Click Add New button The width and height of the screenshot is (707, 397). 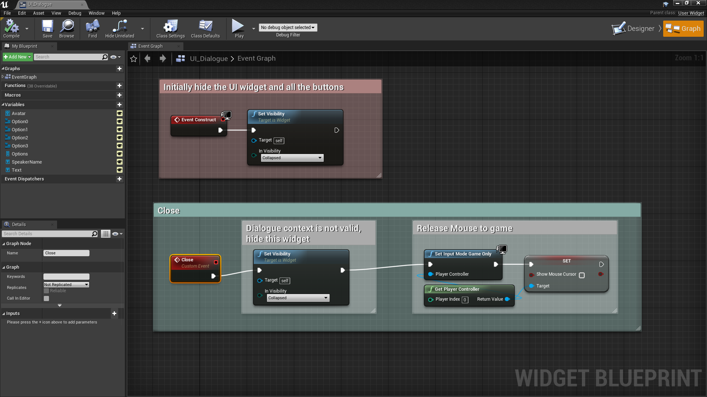tap(17, 57)
